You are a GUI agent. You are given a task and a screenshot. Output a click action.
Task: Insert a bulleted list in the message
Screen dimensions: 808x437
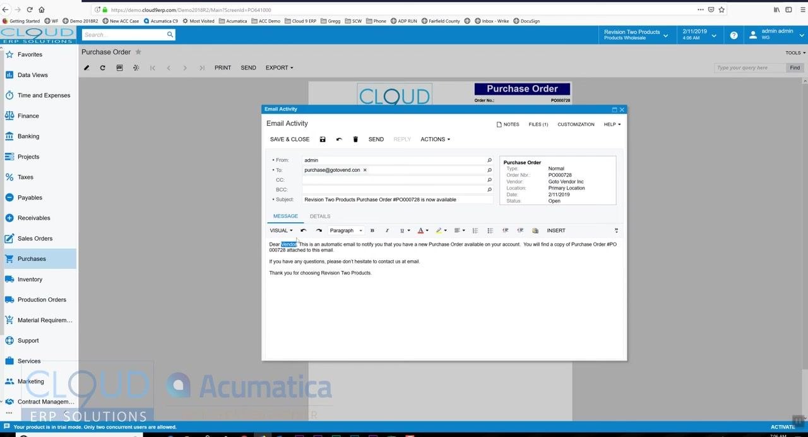click(x=490, y=230)
